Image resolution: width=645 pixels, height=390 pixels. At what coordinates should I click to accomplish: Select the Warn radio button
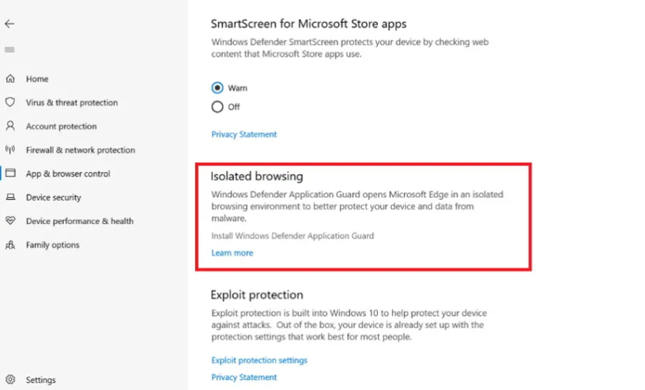point(217,88)
